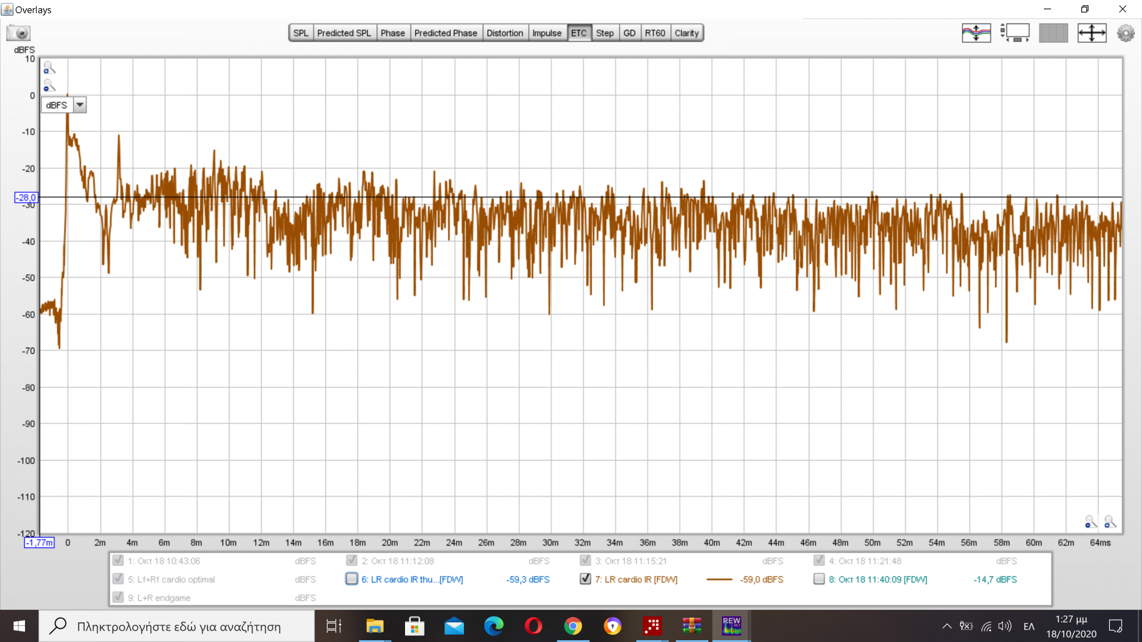1142x642 pixels.
Task: Click the Windows taskbar search box
Action: coord(178,627)
